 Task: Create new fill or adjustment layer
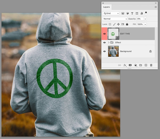tap(135, 65)
